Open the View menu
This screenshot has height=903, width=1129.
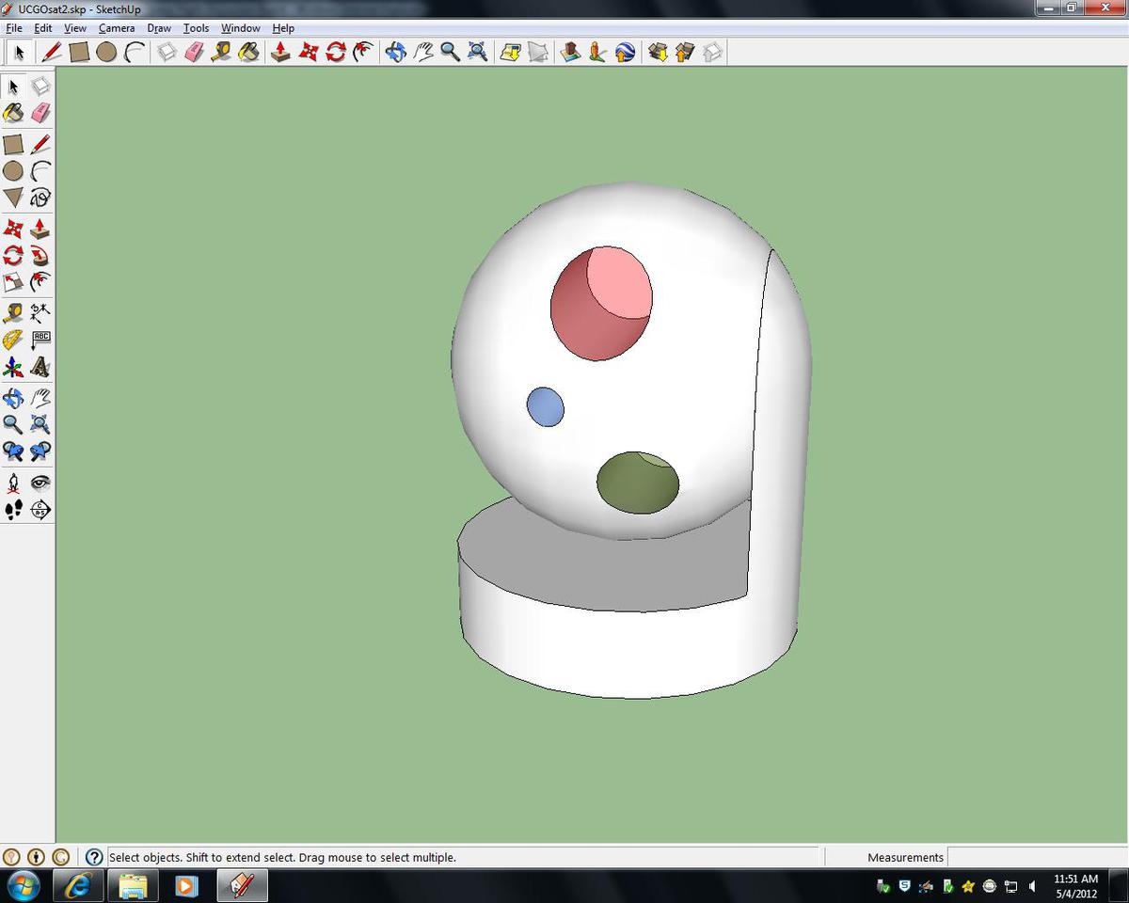point(74,28)
